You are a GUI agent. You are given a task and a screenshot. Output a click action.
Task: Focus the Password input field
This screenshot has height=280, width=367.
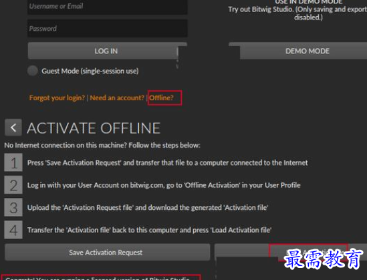pyautogui.click(x=108, y=28)
